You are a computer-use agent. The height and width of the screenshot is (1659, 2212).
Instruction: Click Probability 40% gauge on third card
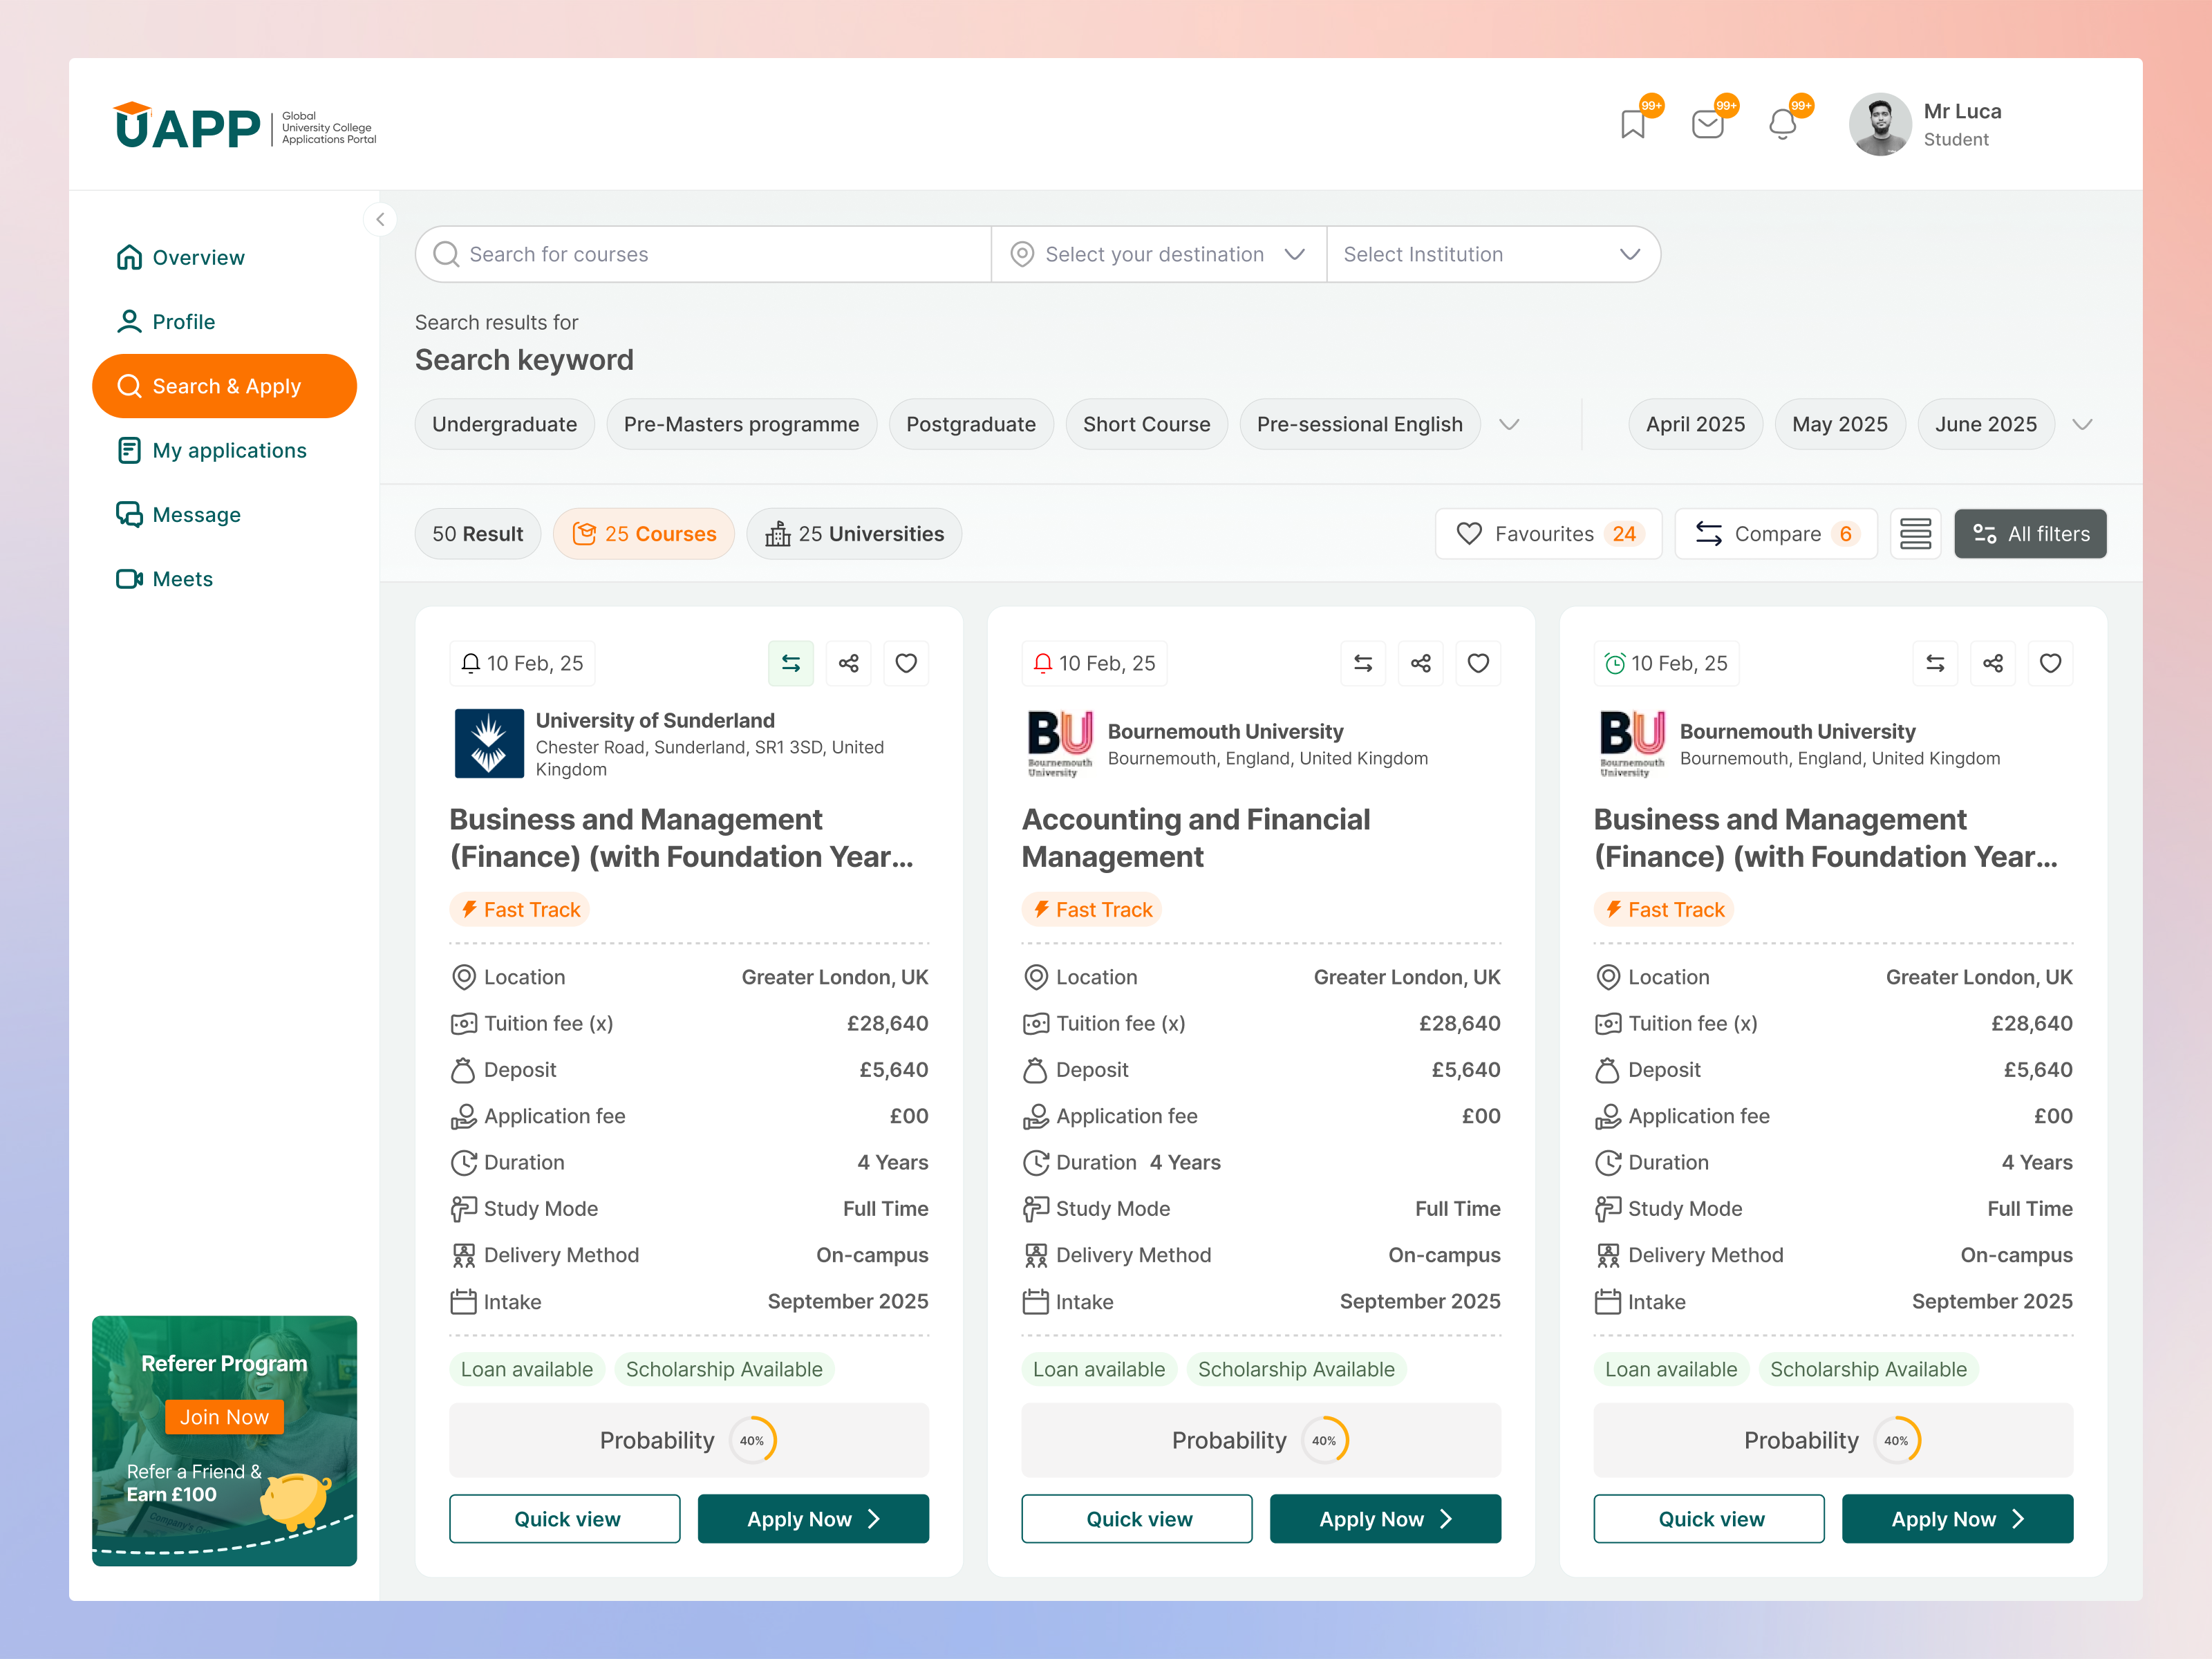1897,1440
